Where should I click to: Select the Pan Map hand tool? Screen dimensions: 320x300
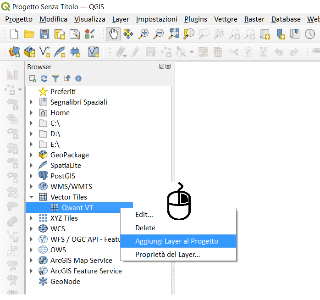tap(113, 34)
